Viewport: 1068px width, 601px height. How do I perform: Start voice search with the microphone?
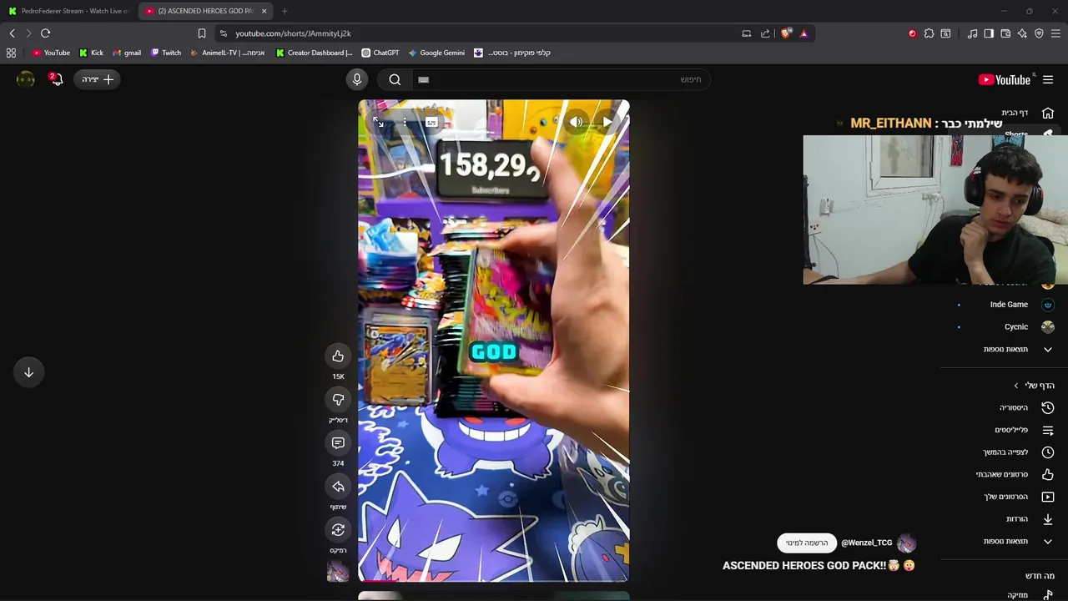357,79
